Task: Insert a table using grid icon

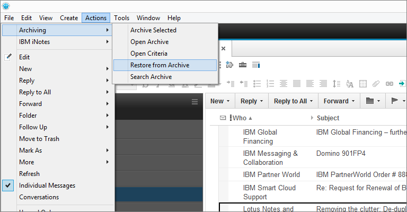Action: (x=363, y=84)
